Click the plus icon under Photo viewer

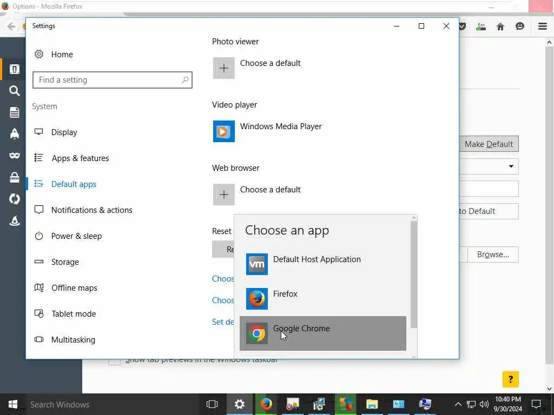(x=223, y=68)
